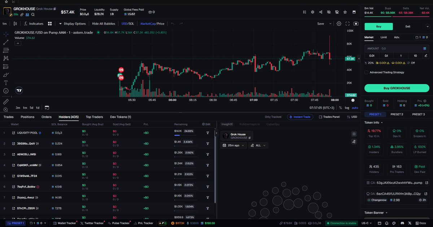The height and width of the screenshot is (227, 433).
Task: Tick the Advanced Trading Strategy checkbox
Action: point(366,72)
